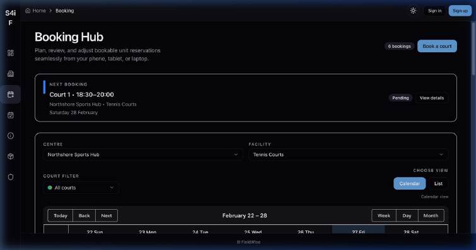Open the centres building icon in sidebar
476x250 pixels.
(11, 74)
